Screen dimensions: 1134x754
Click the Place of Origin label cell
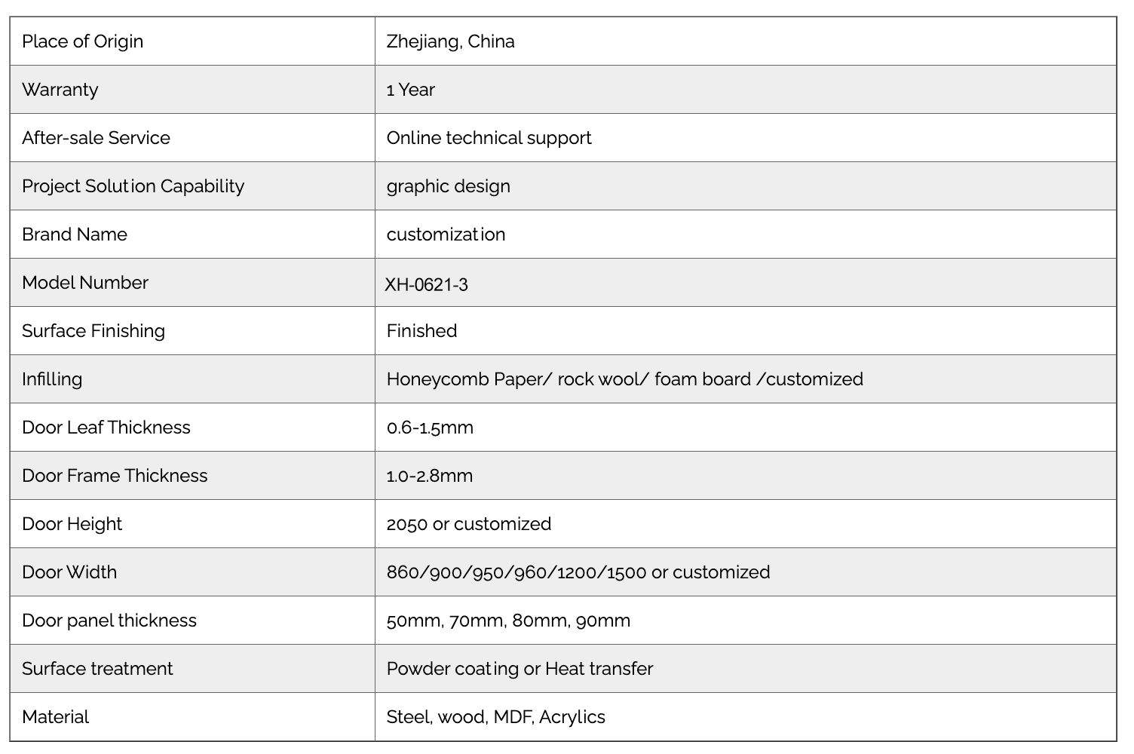[x=192, y=41]
